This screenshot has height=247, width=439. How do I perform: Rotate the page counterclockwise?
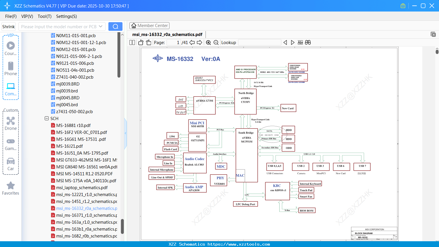(x=141, y=43)
